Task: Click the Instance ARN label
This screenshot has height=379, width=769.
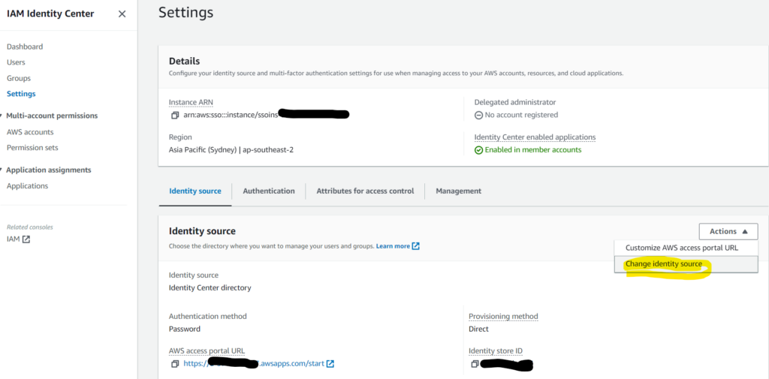Action: pos(190,103)
